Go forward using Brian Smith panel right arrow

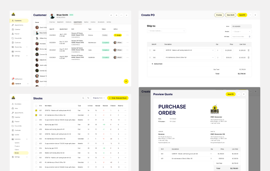pyautogui.click(x=116, y=15)
